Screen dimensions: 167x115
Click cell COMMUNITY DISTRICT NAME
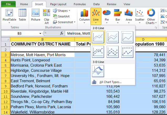(42, 44)
